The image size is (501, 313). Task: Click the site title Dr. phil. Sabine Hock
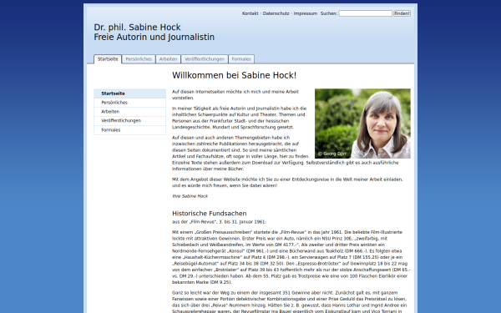click(x=137, y=28)
